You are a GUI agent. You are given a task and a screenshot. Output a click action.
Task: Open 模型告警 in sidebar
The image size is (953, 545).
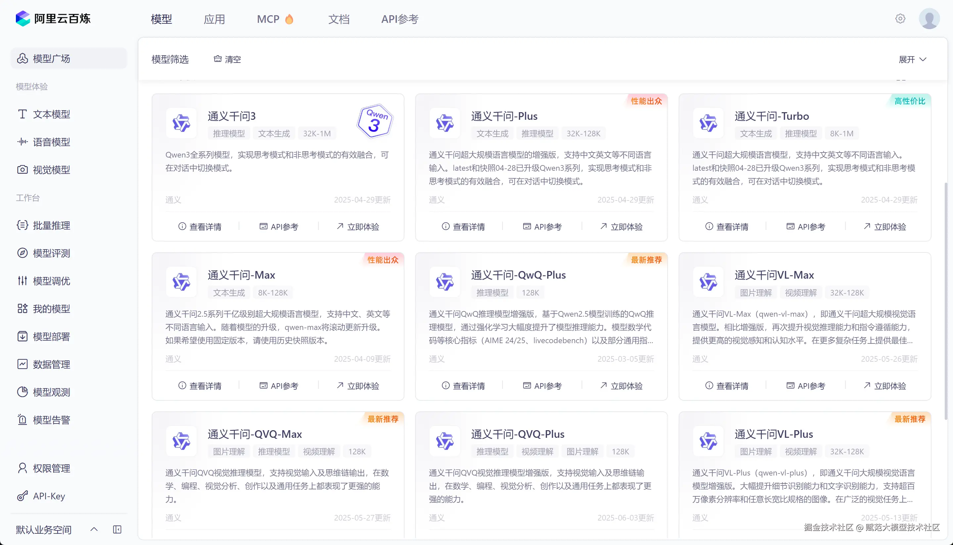point(51,420)
